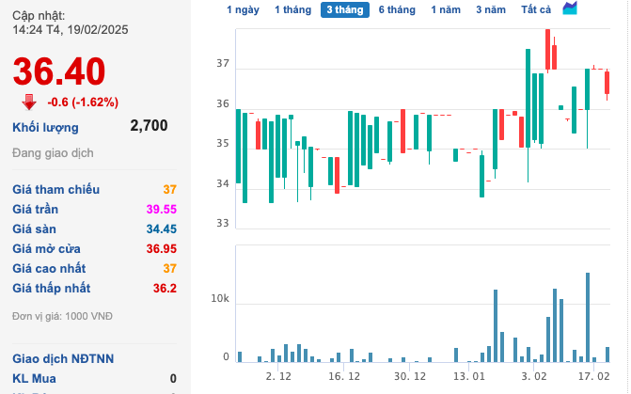Viewport: 631px width, 394px height.
Task: Choose the 3 năm timeframe
Action: (490, 9)
